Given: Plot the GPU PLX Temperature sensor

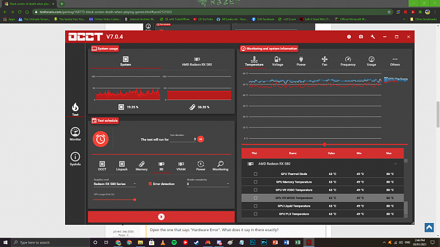Looking at the screenshot, I should click(x=255, y=214).
